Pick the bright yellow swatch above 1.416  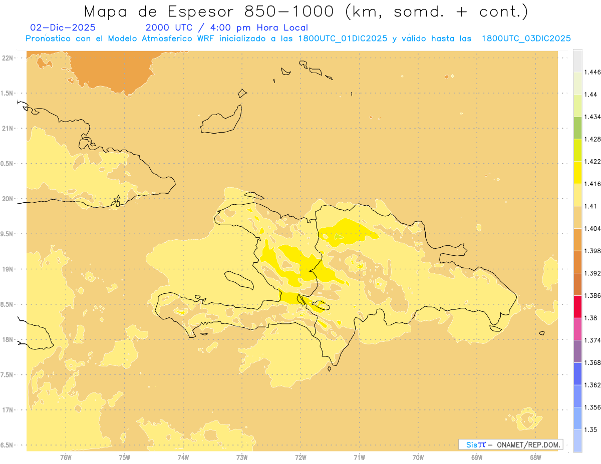point(577,172)
